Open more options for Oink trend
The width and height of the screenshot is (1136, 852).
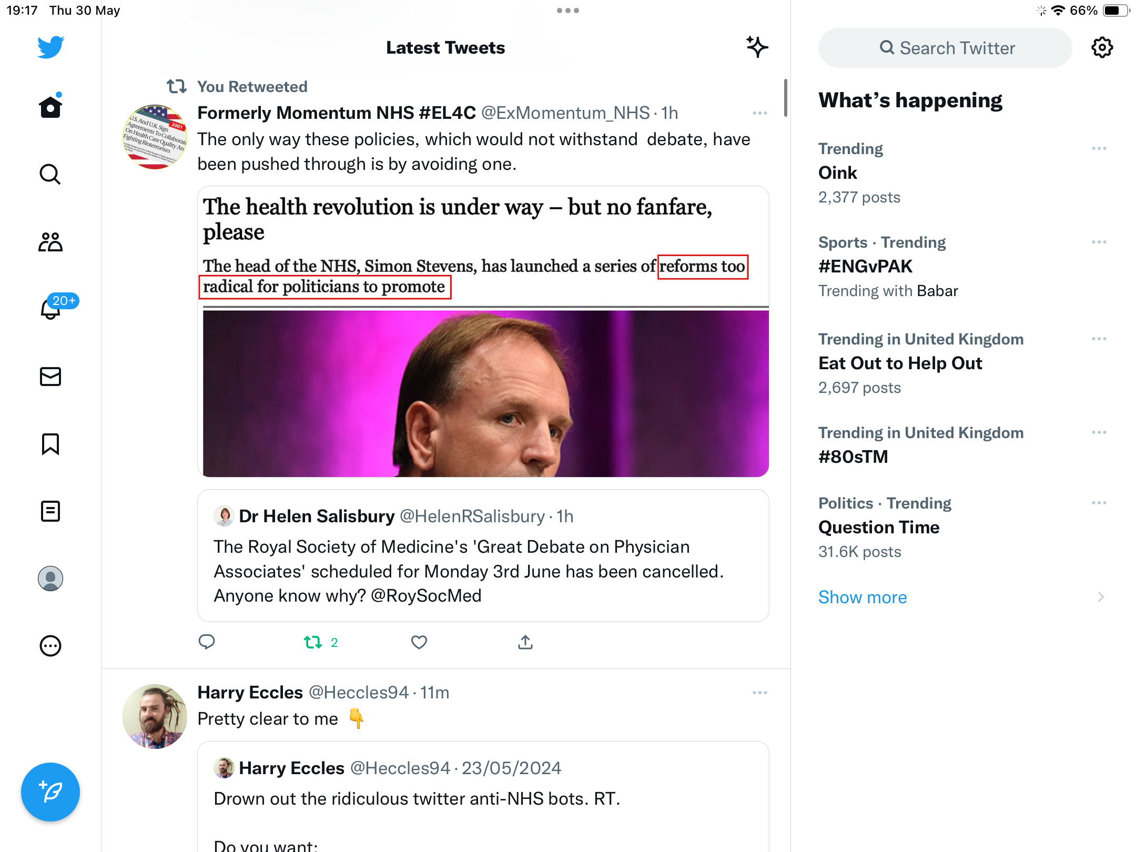coord(1099,149)
